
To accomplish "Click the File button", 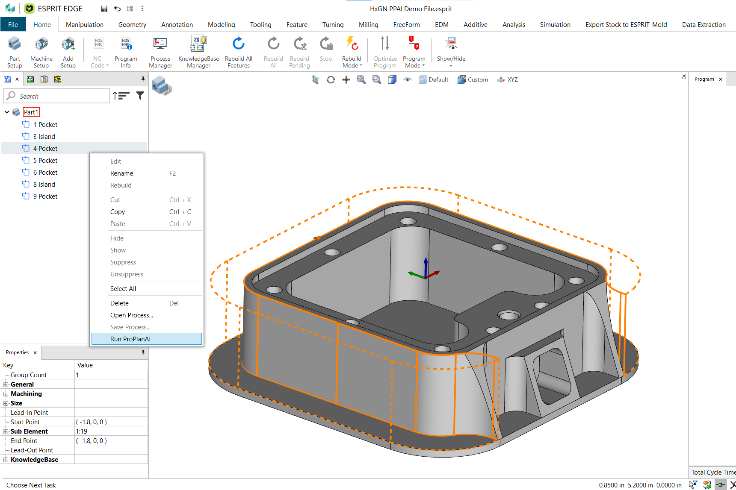I will click(13, 25).
